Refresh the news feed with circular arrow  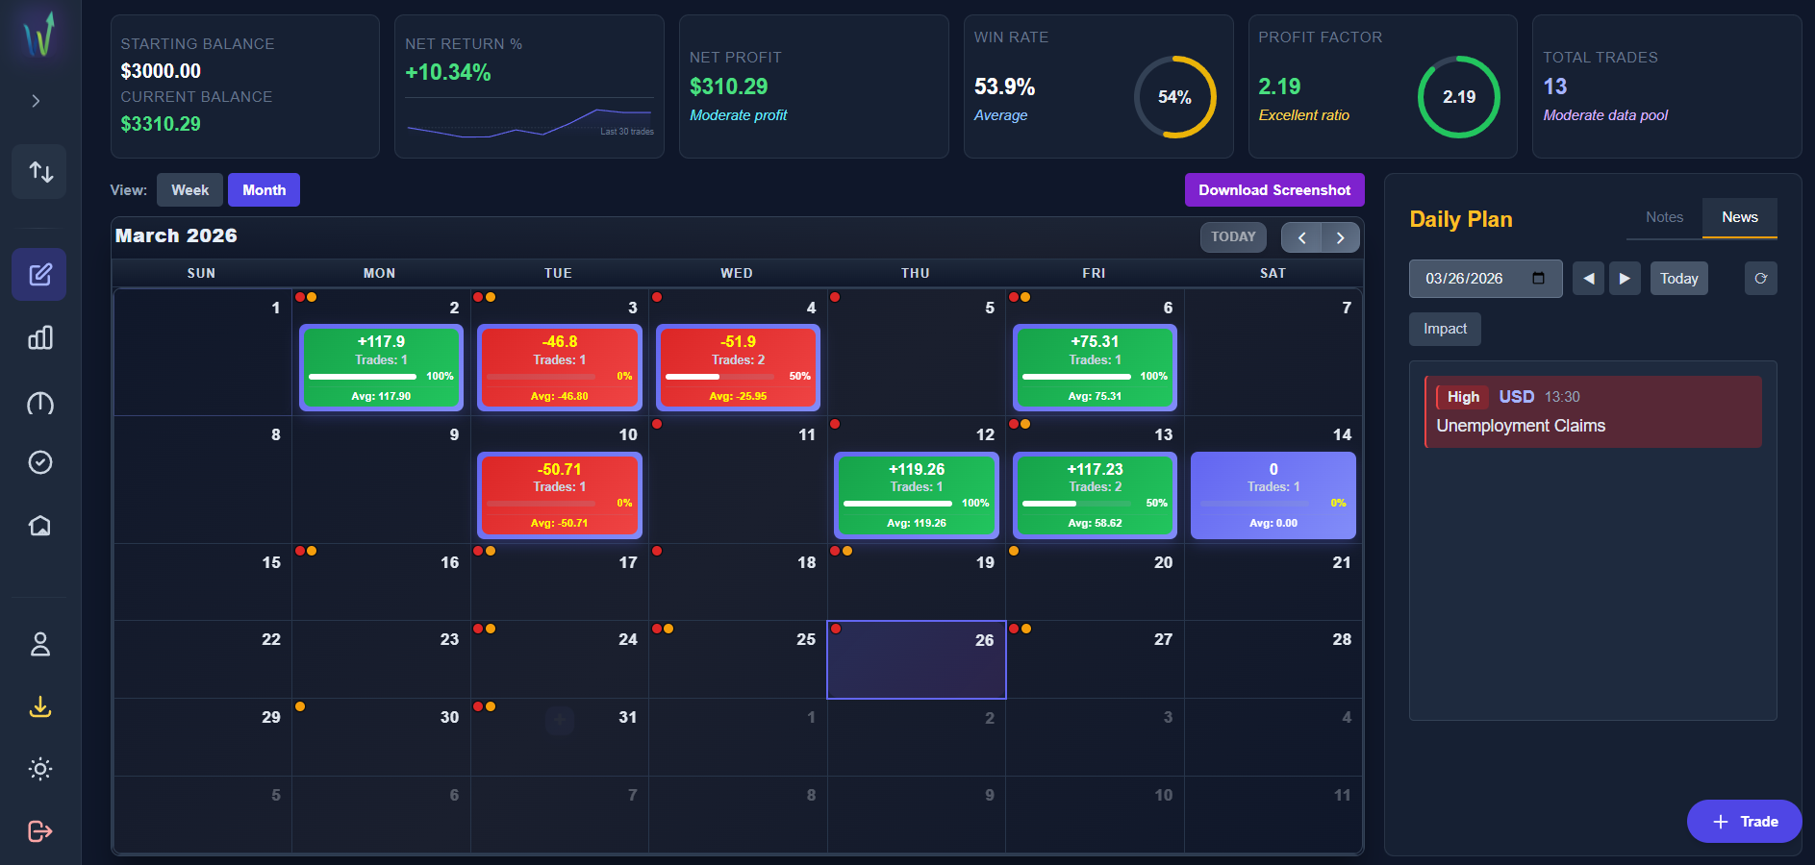[1760, 278]
